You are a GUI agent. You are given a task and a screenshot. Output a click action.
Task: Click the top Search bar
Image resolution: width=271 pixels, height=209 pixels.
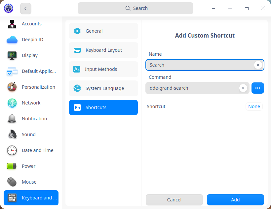(135, 8)
